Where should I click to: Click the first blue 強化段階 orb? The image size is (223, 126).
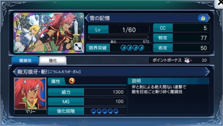(x=94, y=111)
